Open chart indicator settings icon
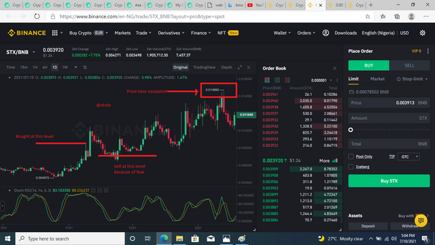435x245 pixels. pyautogui.click(x=85, y=67)
